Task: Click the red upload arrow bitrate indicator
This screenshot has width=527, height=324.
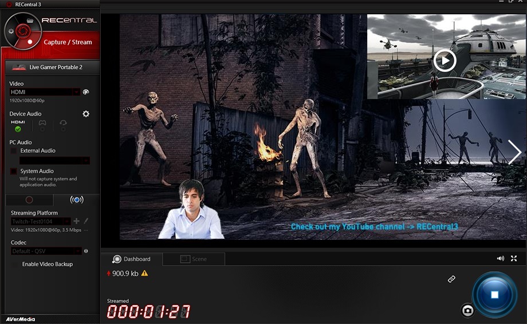Action: click(x=109, y=273)
